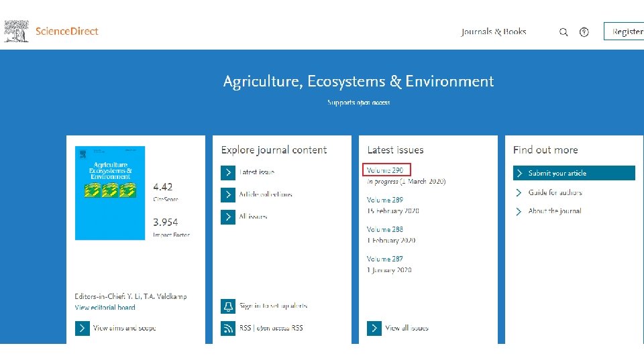644x362 pixels.
Task: Click the Article collections arrow icon
Action: [x=228, y=194]
